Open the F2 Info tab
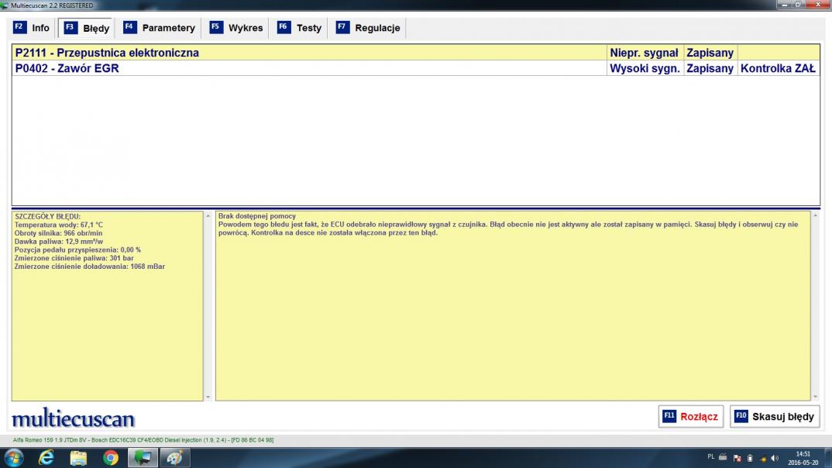 [31, 28]
